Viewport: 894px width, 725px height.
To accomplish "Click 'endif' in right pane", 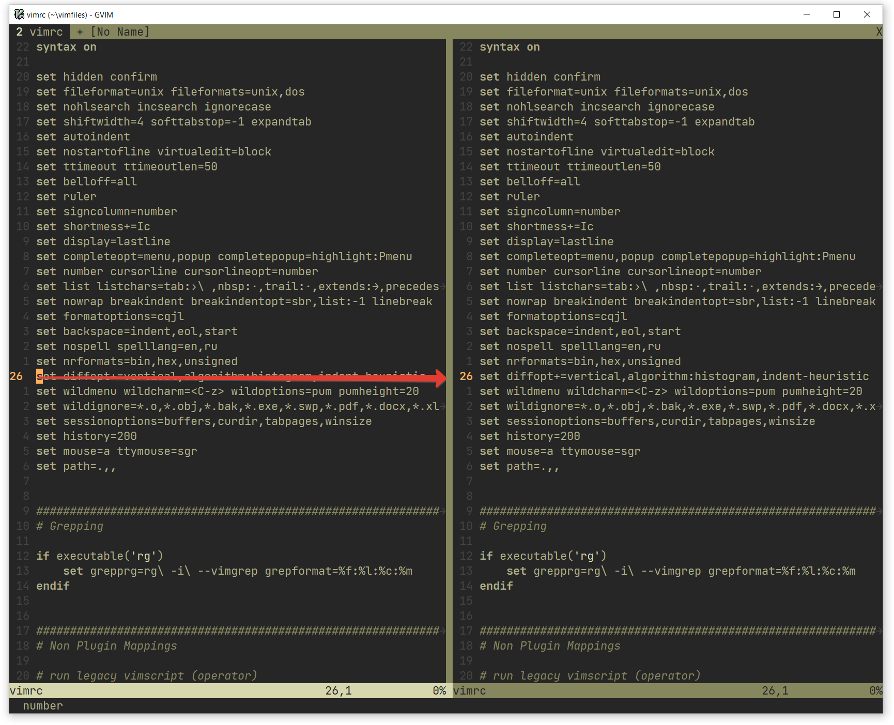I will coord(496,586).
